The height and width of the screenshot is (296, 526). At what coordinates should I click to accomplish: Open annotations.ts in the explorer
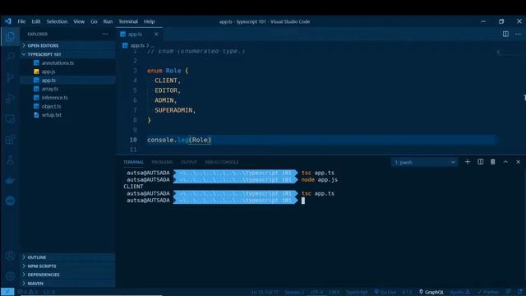coord(67,62)
